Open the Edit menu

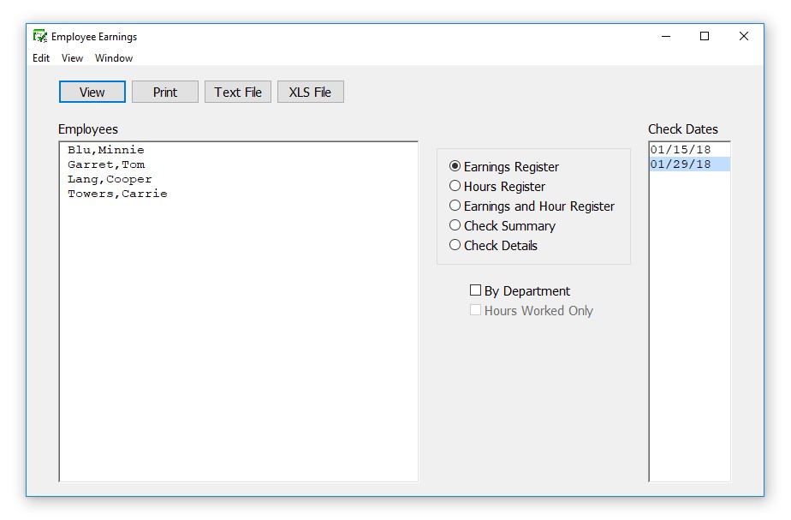[41, 58]
